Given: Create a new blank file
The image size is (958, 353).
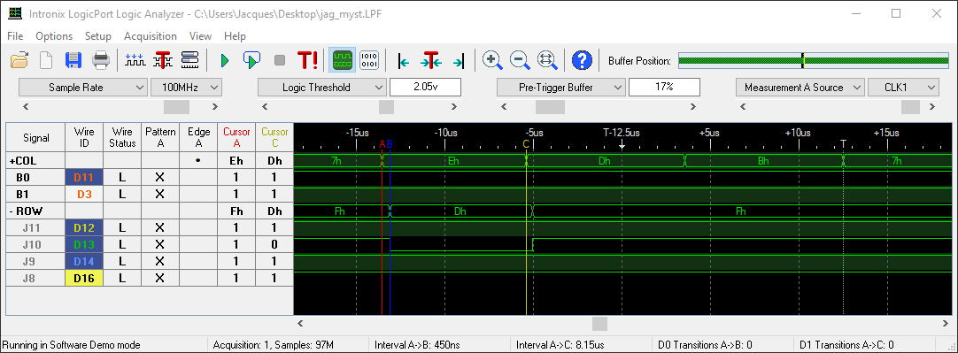Looking at the screenshot, I should (x=46, y=60).
